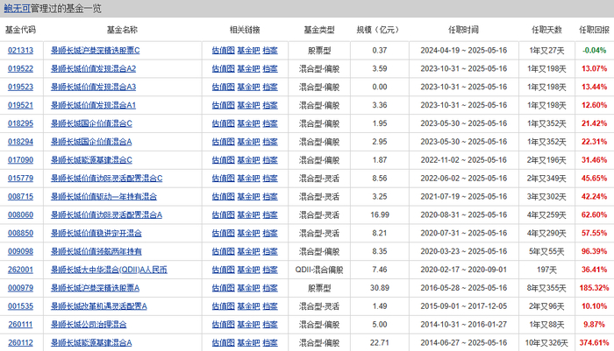
Task: Open 基金吧 for fund 019523
Action: pos(248,87)
